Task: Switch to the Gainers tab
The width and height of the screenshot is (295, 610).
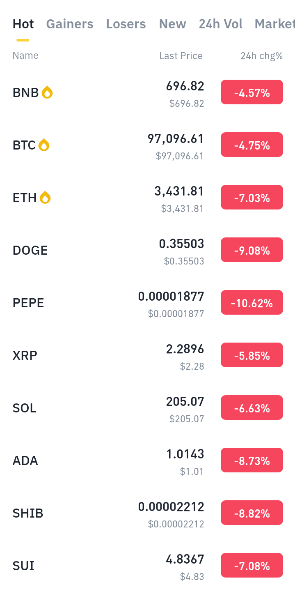Action: [x=70, y=24]
